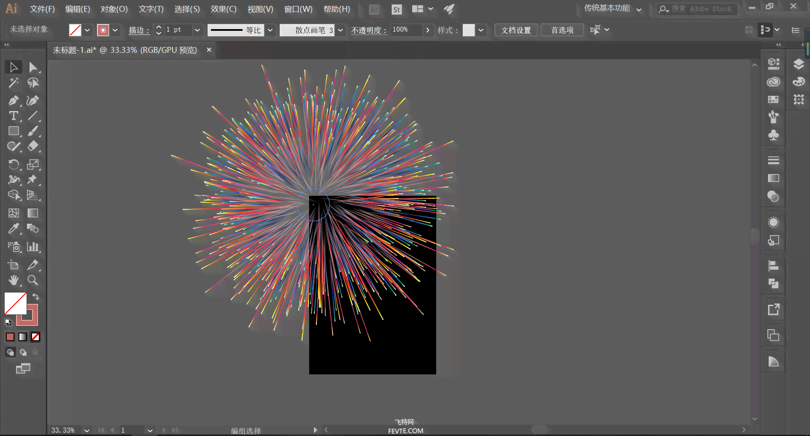This screenshot has width=810, height=436.
Task: Open the Symbols panel club icon
Action: (773, 135)
